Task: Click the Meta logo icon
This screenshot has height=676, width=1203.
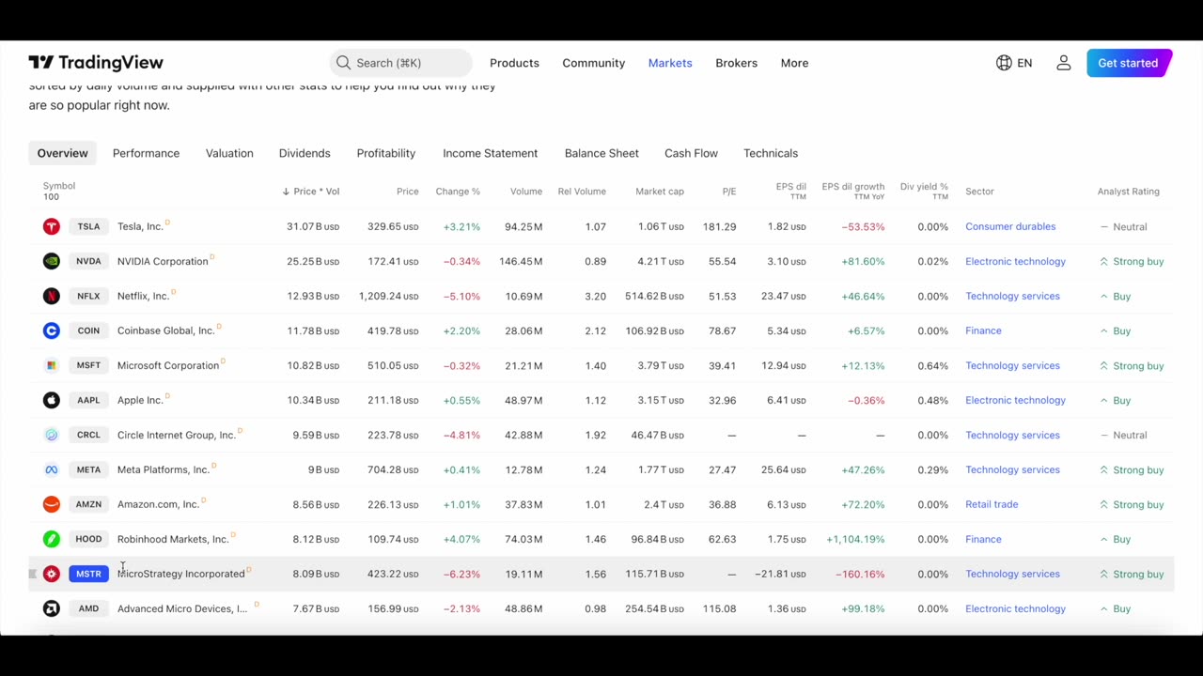Action: (x=52, y=469)
